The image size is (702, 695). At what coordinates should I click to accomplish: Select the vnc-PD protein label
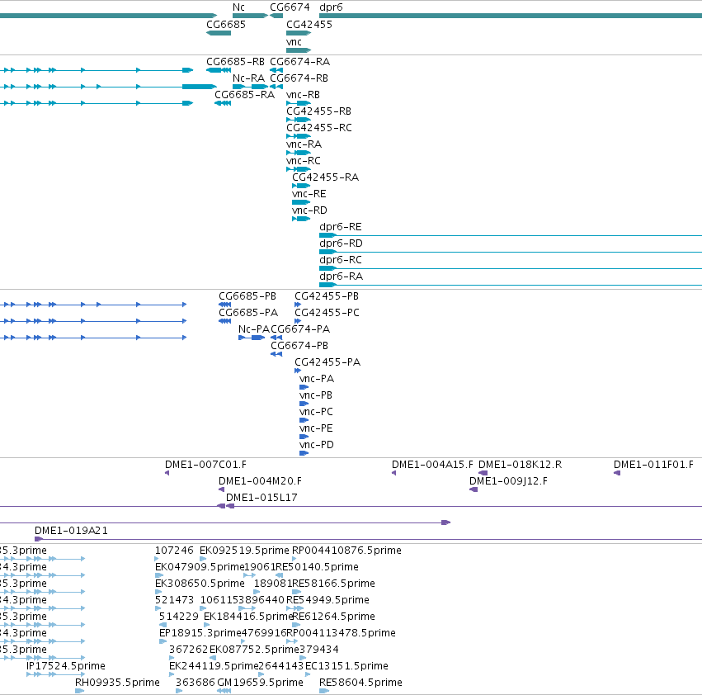point(317,445)
